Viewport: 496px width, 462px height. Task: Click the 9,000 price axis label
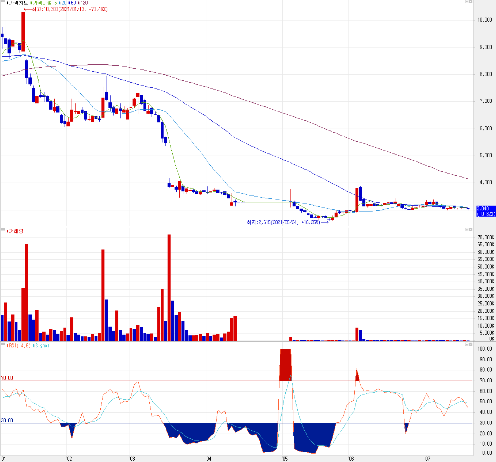486,47
